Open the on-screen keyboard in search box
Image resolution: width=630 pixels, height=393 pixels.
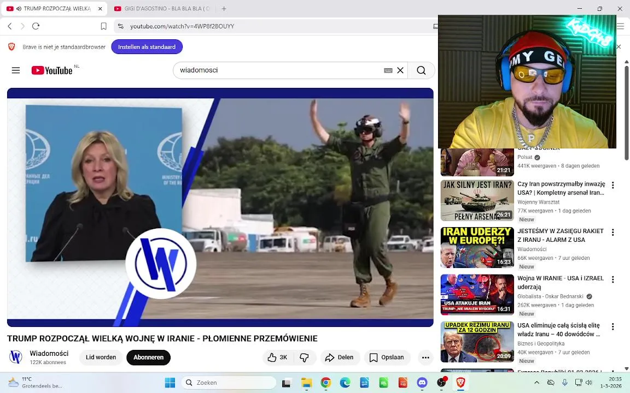pyautogui.click(x=388, y=70)
